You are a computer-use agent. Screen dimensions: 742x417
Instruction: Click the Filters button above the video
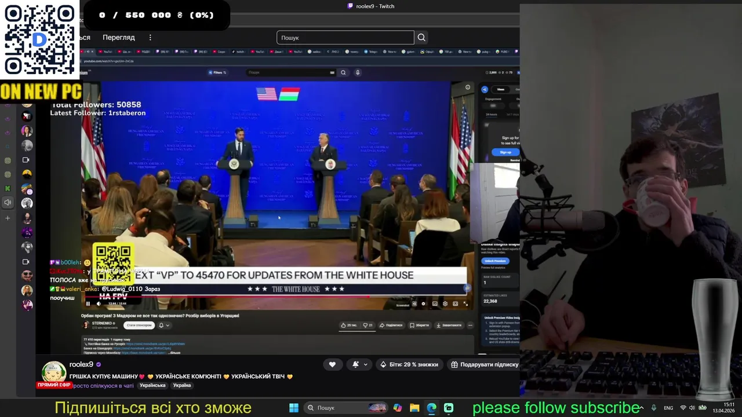[217, 72]
